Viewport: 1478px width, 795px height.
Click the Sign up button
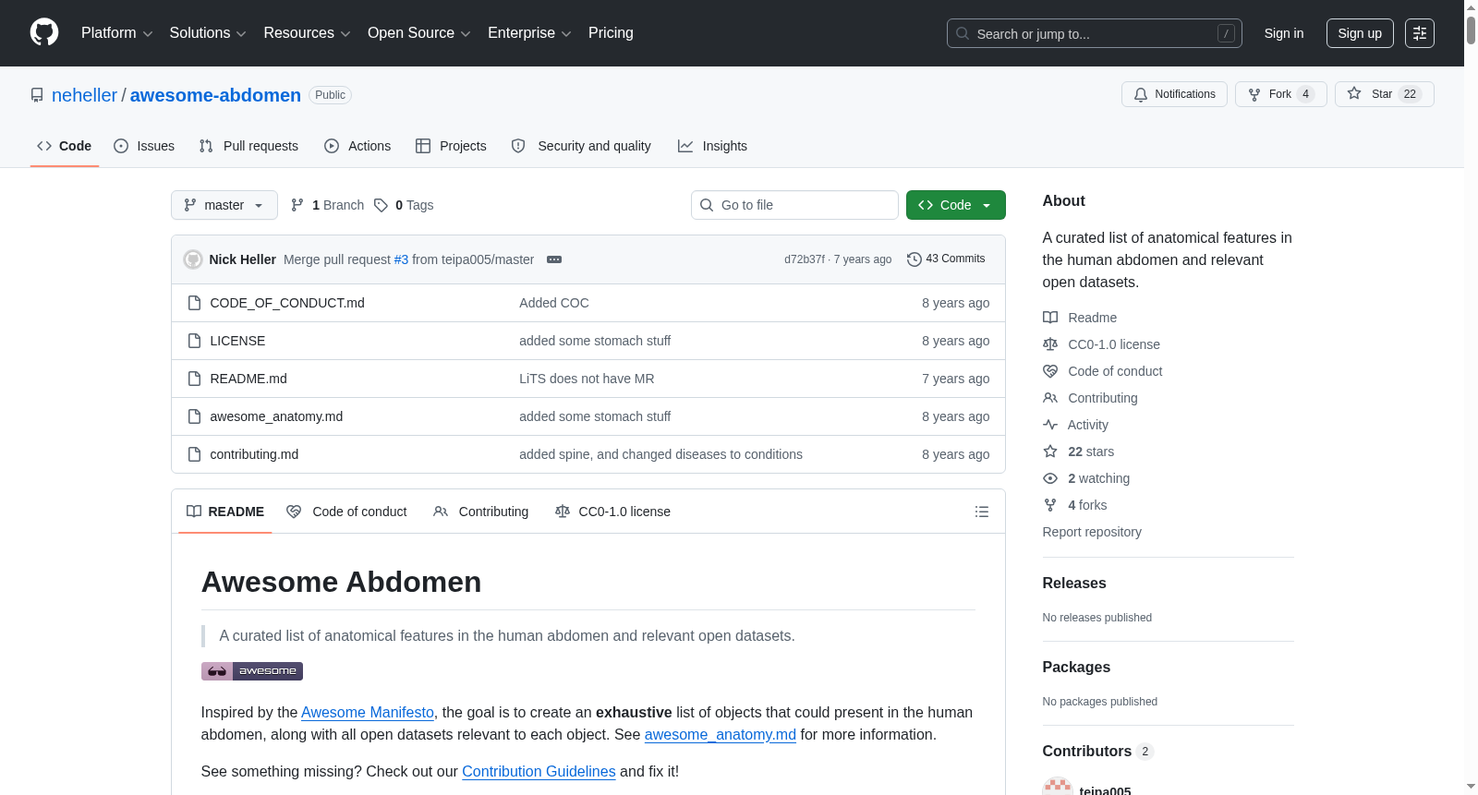point(1360,33)
